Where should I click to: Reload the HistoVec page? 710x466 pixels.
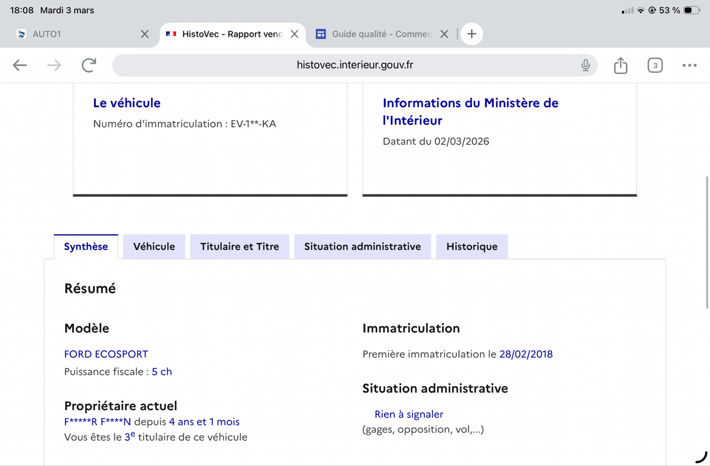point(89,66)
